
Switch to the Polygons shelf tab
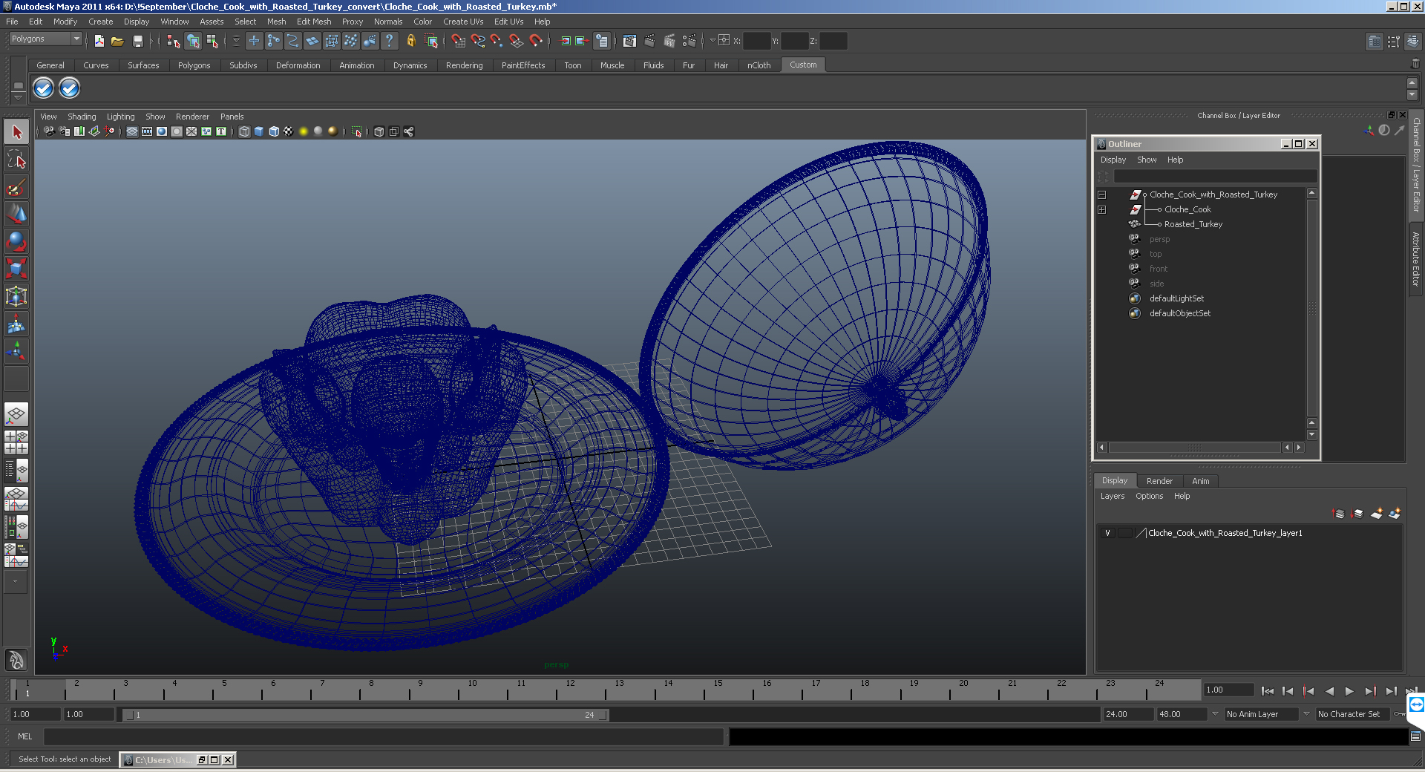194,65
